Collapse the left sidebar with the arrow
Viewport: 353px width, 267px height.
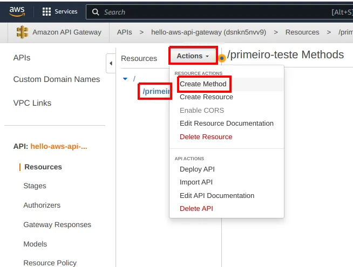pyautogui.click(x=111, y=64)
